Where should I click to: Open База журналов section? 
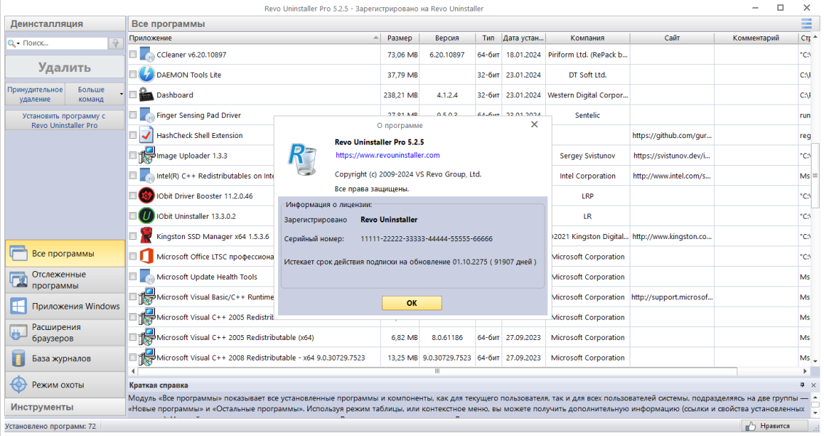point(66,358)
